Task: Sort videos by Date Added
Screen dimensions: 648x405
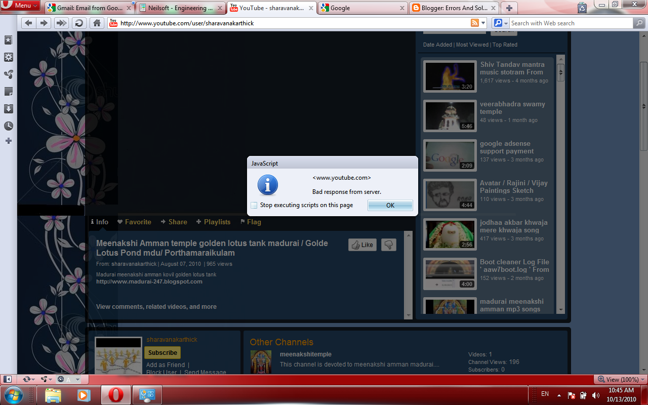Action: pos(437,45)
